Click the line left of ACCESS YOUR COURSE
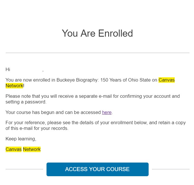The width and height of the screenshot is (194, 185). pos(24,169)
